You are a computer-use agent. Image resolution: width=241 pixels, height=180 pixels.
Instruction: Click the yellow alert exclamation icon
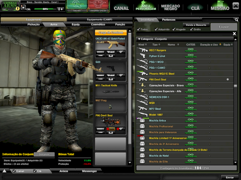18,9
